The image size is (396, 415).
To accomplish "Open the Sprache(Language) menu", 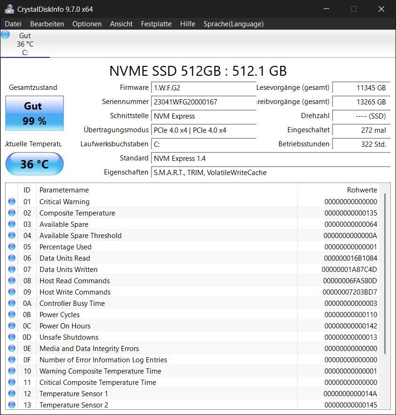I will (x=234, y=24).
